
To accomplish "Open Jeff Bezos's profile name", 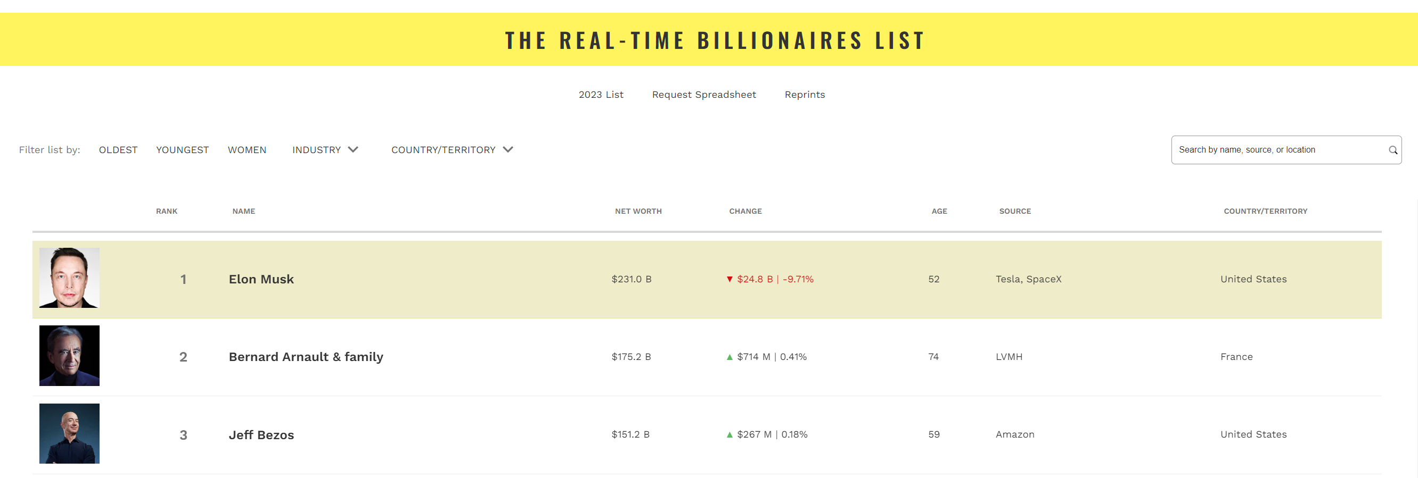I will [261, 435].
